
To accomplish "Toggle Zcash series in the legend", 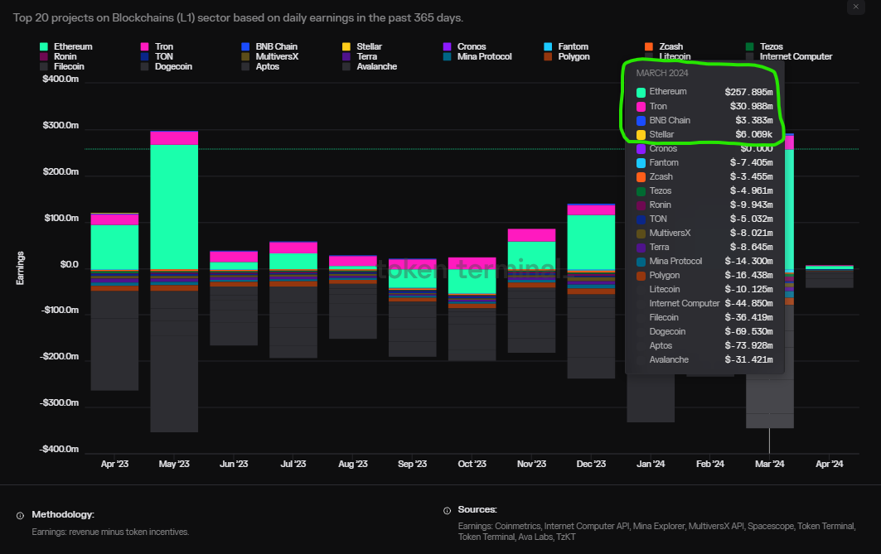I will [x=664, y=46].
